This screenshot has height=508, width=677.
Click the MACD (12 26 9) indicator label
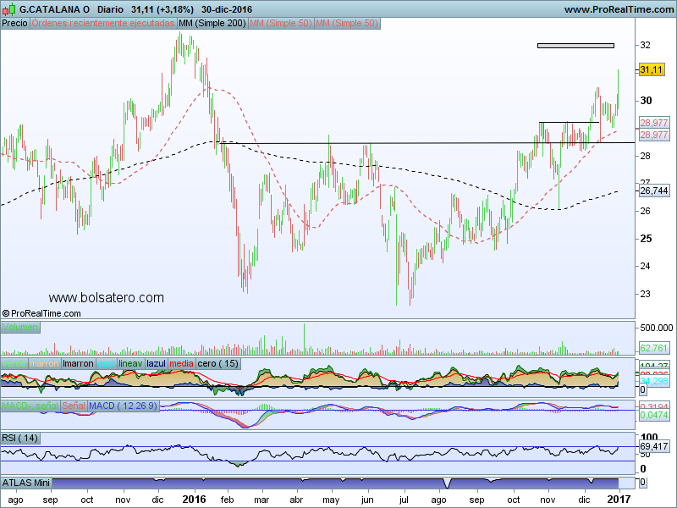click(123, 406)
